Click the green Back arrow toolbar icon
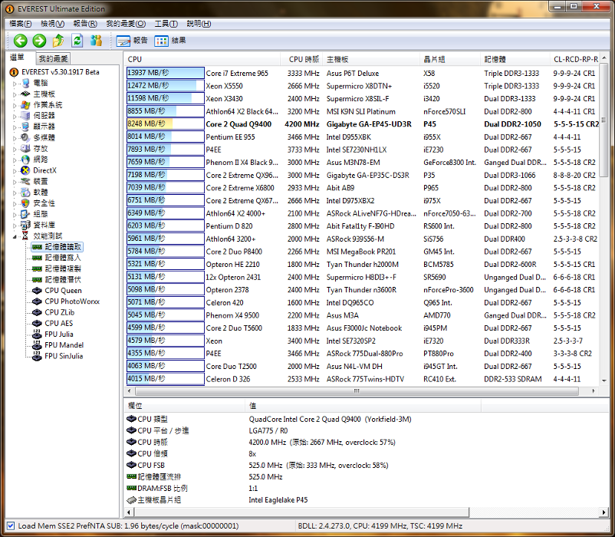615x537 pixels. point(21,41)
